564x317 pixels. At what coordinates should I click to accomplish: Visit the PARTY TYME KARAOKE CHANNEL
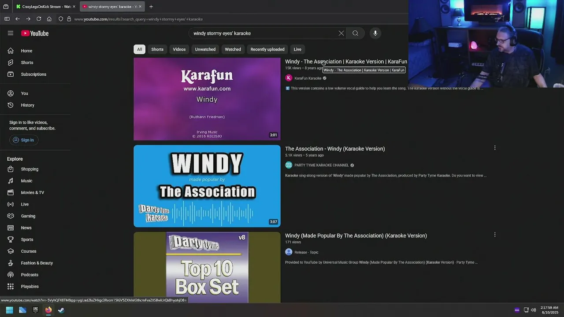tap(321, 165)
